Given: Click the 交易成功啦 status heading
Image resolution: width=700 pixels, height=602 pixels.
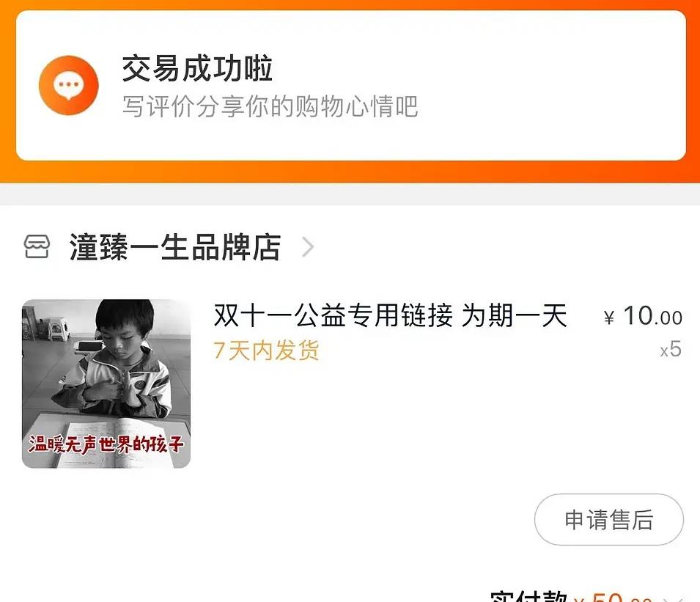Looking at the screenshot, I should pos(197,68).
